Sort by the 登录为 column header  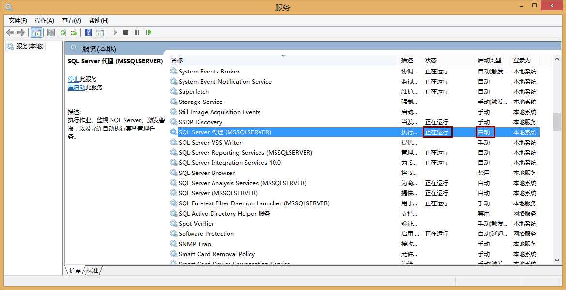525,60
